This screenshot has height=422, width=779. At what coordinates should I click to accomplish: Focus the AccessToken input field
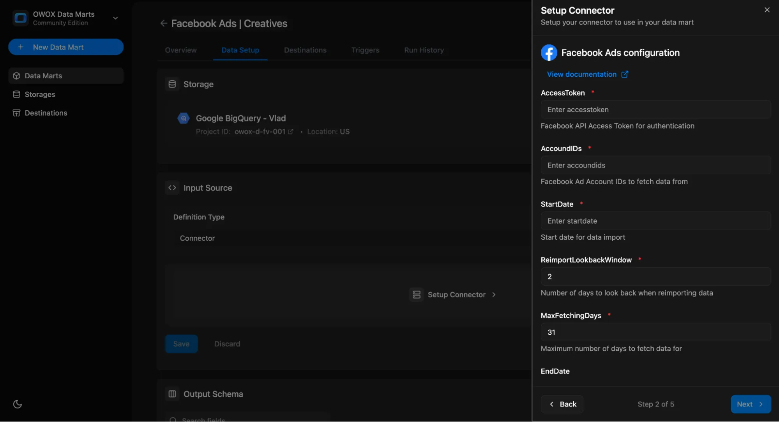[x=655, y=109]
